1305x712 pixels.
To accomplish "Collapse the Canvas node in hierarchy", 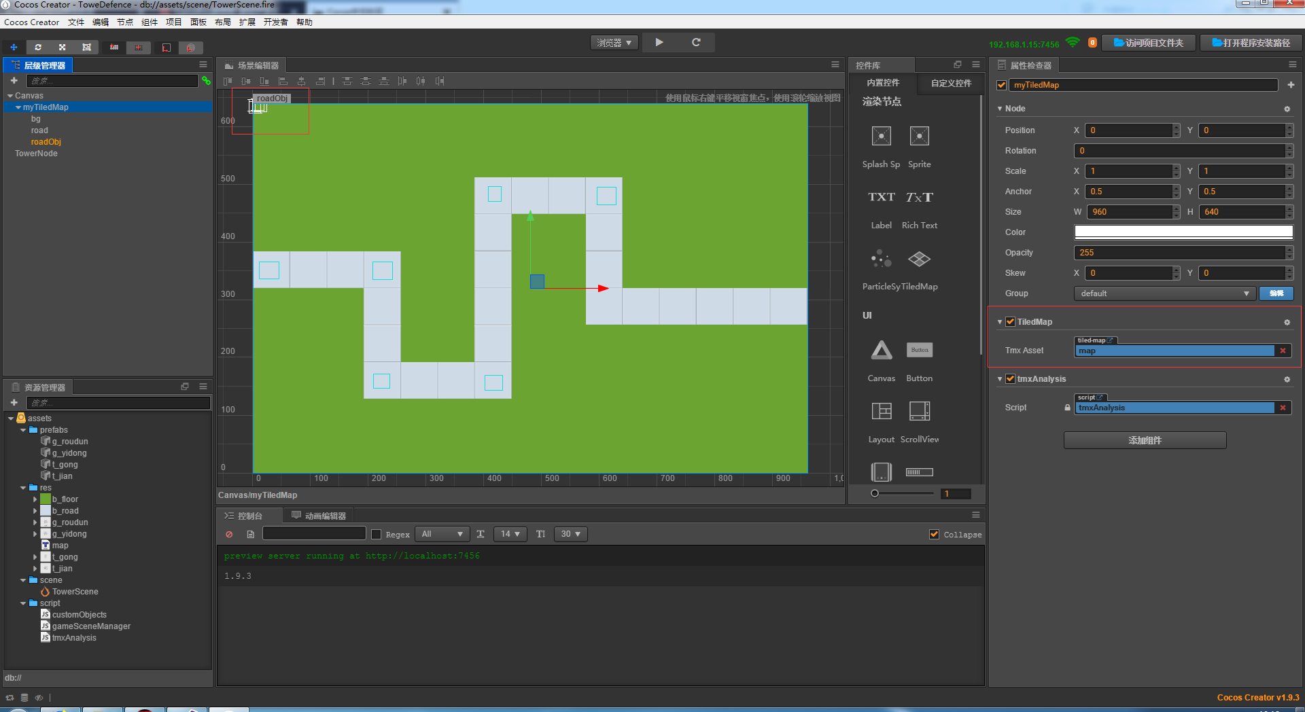I will click(x=10, y=96).
